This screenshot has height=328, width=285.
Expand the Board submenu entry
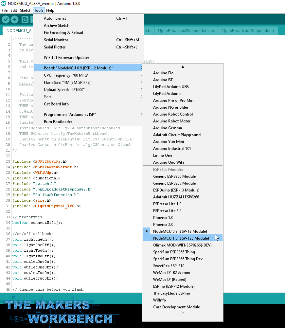(x=88, y=68)
